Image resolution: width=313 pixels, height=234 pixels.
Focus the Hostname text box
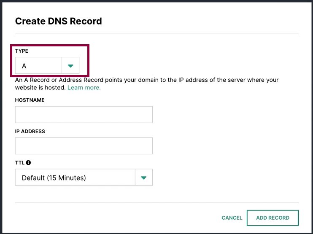pos(84,115)
